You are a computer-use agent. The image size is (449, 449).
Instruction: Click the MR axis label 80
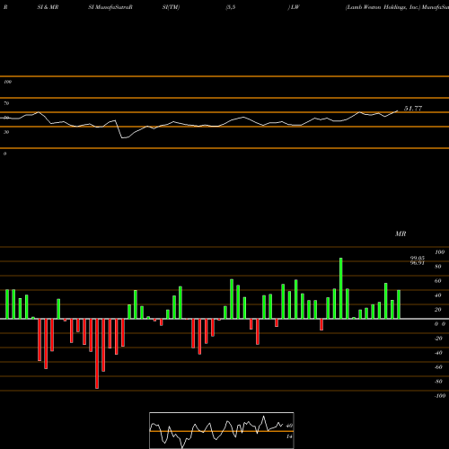tap(438, 267)
